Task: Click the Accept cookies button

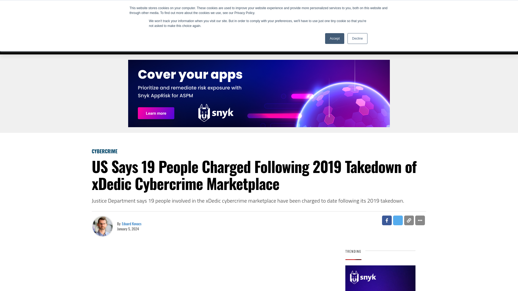Action: pos(335,38)
